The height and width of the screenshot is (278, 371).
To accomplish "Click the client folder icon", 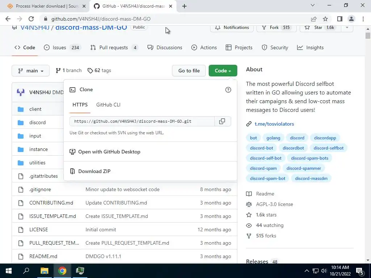I will (21, 109).
